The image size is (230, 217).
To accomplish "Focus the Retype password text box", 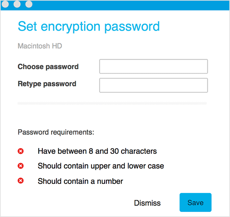I will click(x=153, y=85).
